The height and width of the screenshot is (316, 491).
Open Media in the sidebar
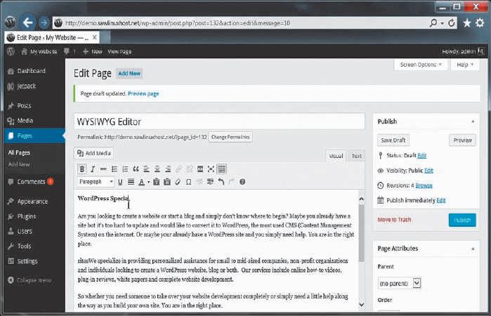(25, 121)
